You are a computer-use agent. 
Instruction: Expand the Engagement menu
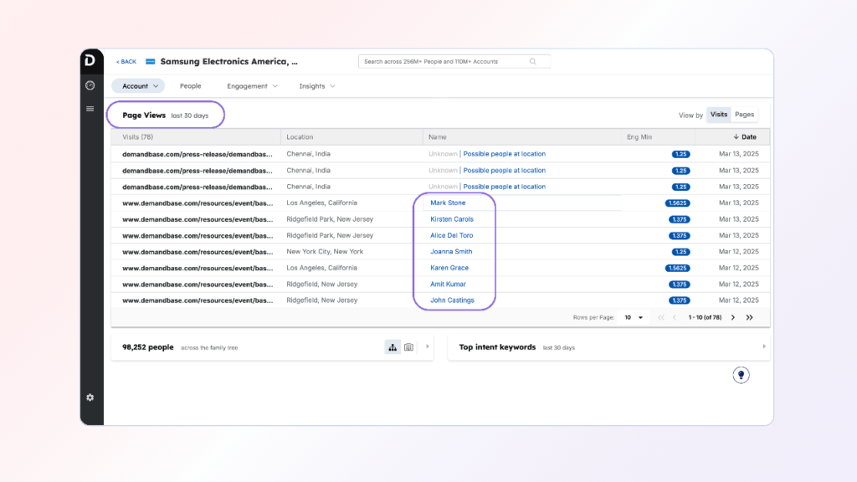[252, 86]
